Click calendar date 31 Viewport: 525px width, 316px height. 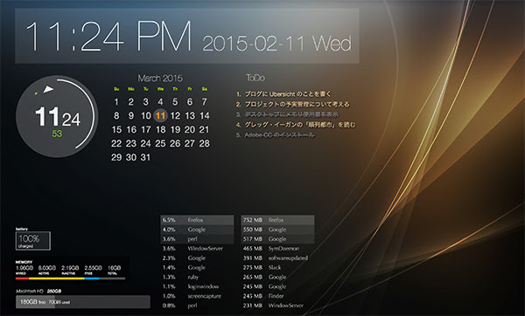pos(145,157)
